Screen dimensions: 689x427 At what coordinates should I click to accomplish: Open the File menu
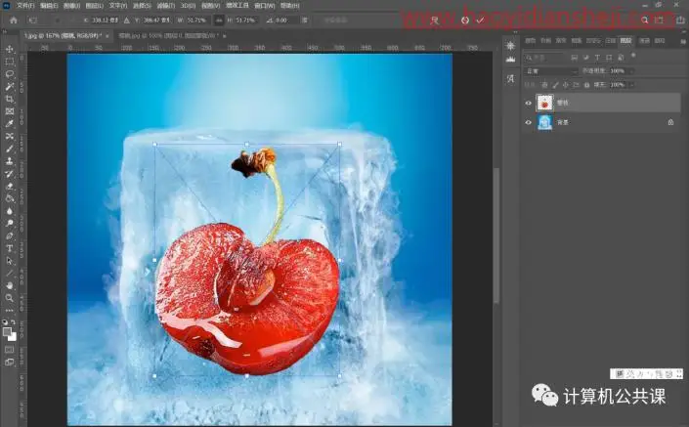click(25, 6)
